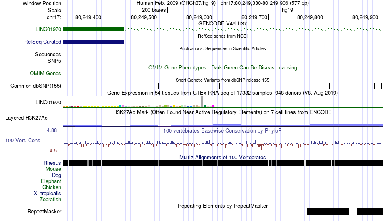
Task: Open the RefSeq Curated track label
Action: pyautogui.click(x=42, y=42)
